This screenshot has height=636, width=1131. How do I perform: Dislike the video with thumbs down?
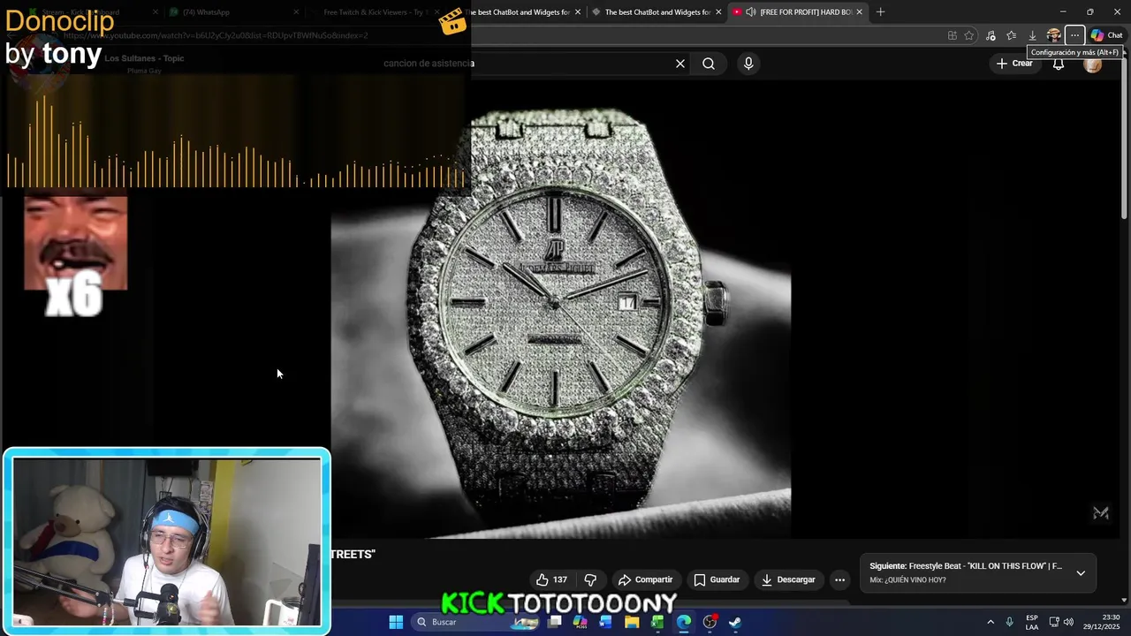[x=590, y=579]
